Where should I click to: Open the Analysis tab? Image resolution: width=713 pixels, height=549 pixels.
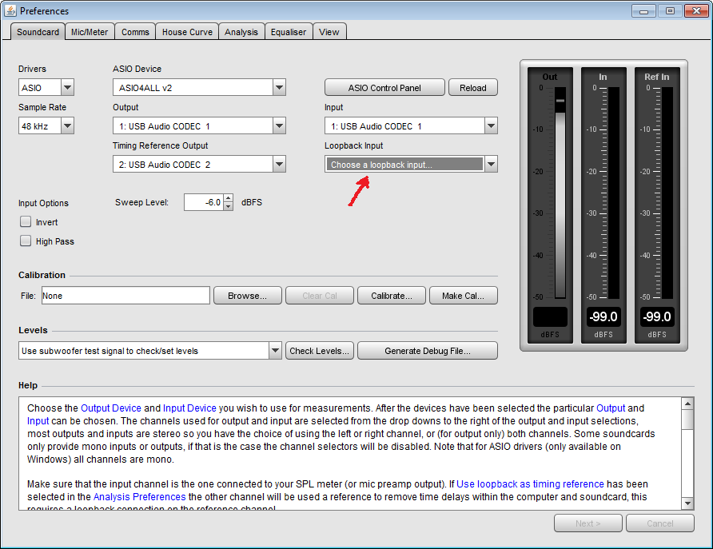[x=241, y=32]
